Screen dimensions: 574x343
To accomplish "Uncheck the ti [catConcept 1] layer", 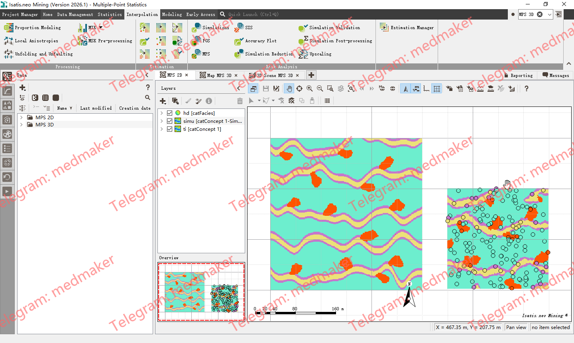I will 170,129.
